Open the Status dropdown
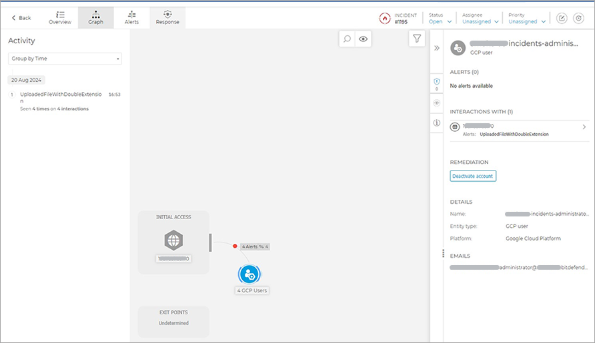 [439, 21]
